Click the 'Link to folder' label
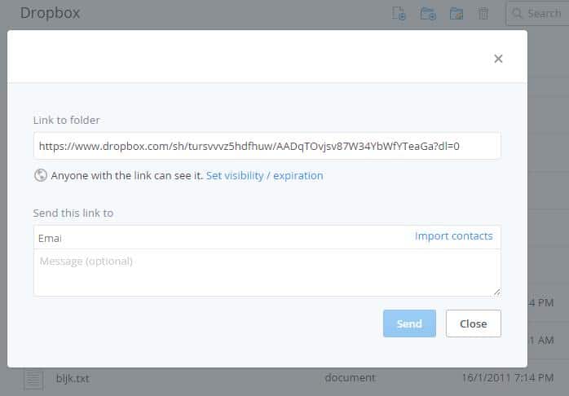The width and height of the screenshot is (569, 396). click(x=66, y=120)
